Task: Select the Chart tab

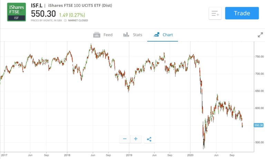Action: (x=163, y=35)
